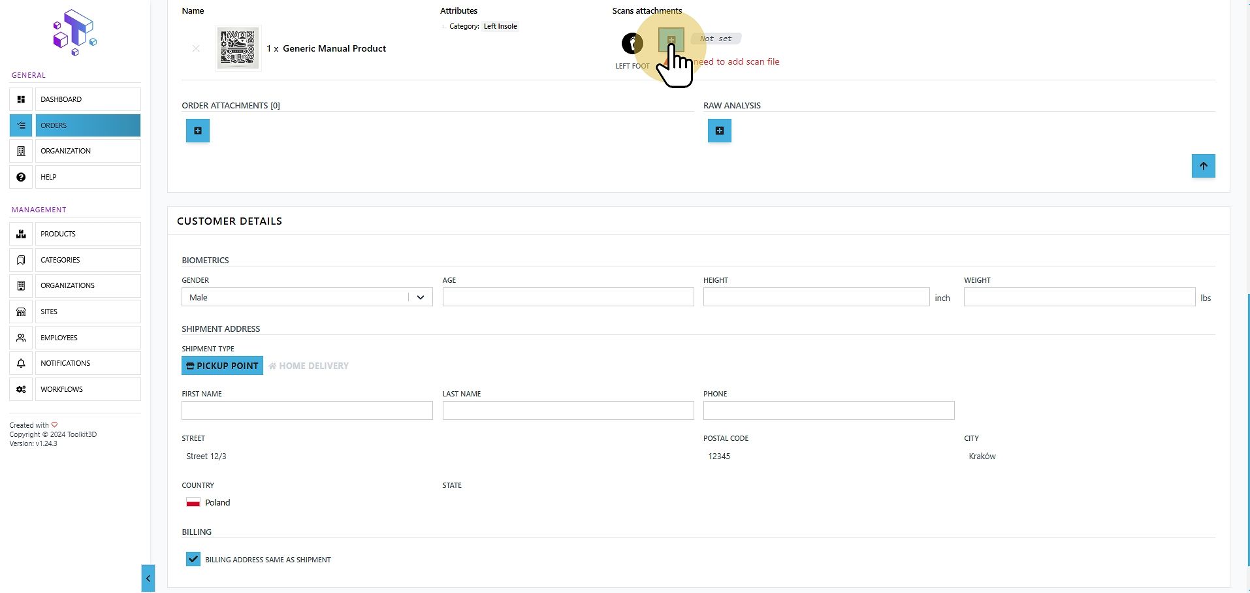The image size is (1250, 593).
Task: Click the Dashboard grid icon
Action: (x=21, y=99)
